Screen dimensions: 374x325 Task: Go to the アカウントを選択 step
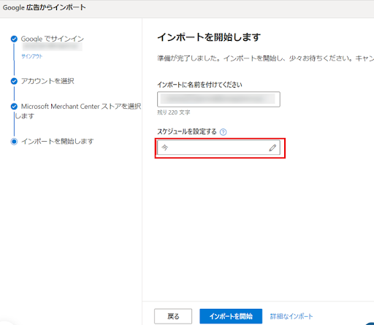tap(47, 81)
